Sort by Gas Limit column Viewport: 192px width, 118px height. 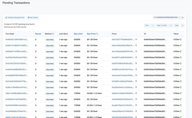[78, 34]
